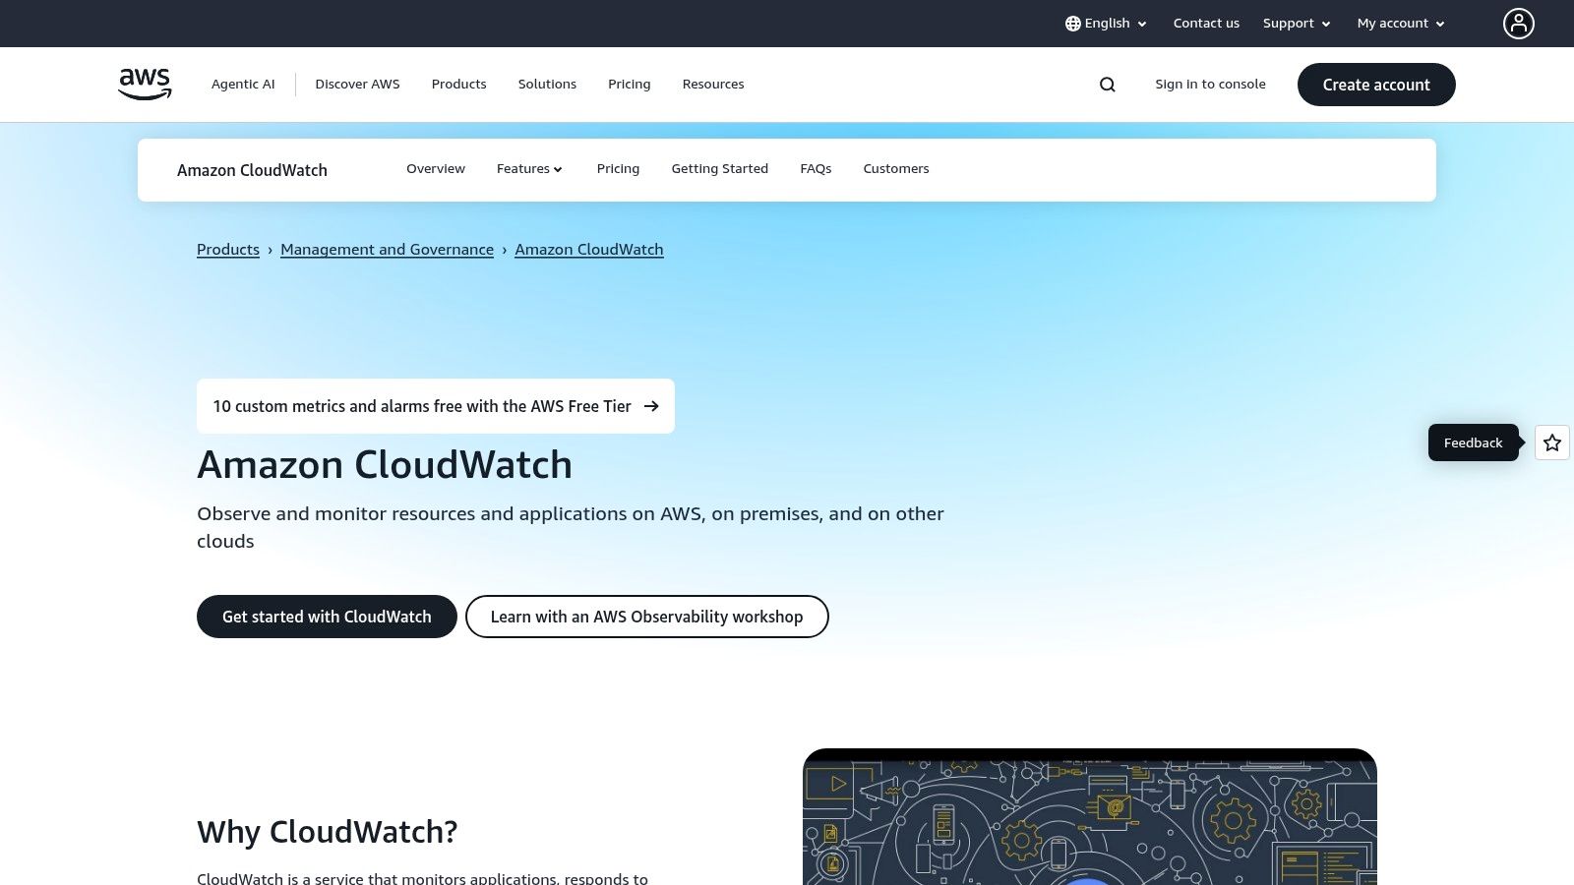
Task: Open the Solutions menu
Action: pos(547,84)
